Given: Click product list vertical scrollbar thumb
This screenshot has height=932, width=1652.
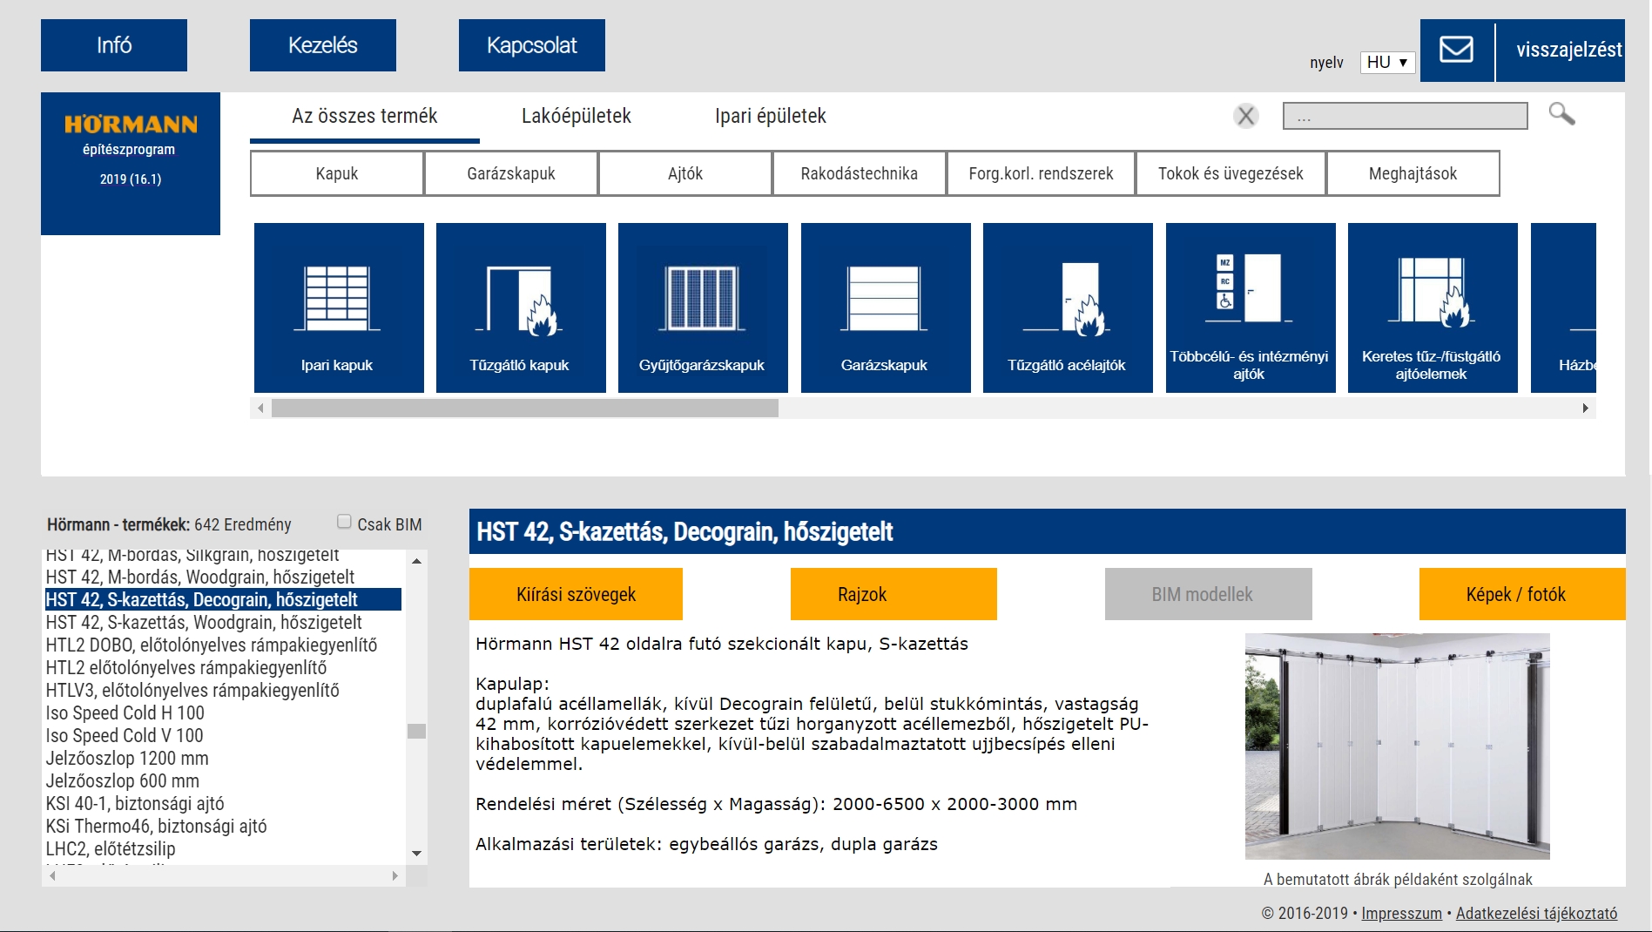Looking at the screenshot, I should click(x=416, y=731).
